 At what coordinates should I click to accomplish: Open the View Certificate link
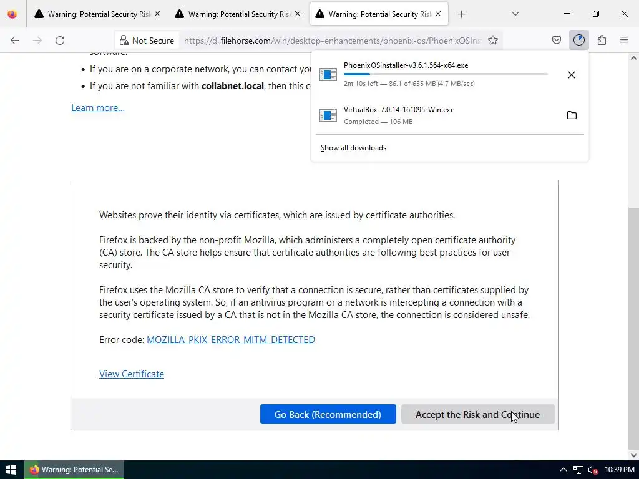pyautogui.click(x=132, y=374)
